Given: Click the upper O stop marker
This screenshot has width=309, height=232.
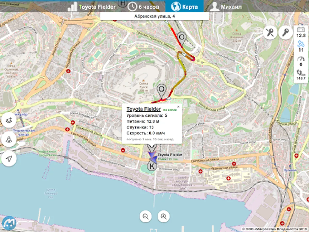Looking at the screenshot, I should (x=182, y=38).
